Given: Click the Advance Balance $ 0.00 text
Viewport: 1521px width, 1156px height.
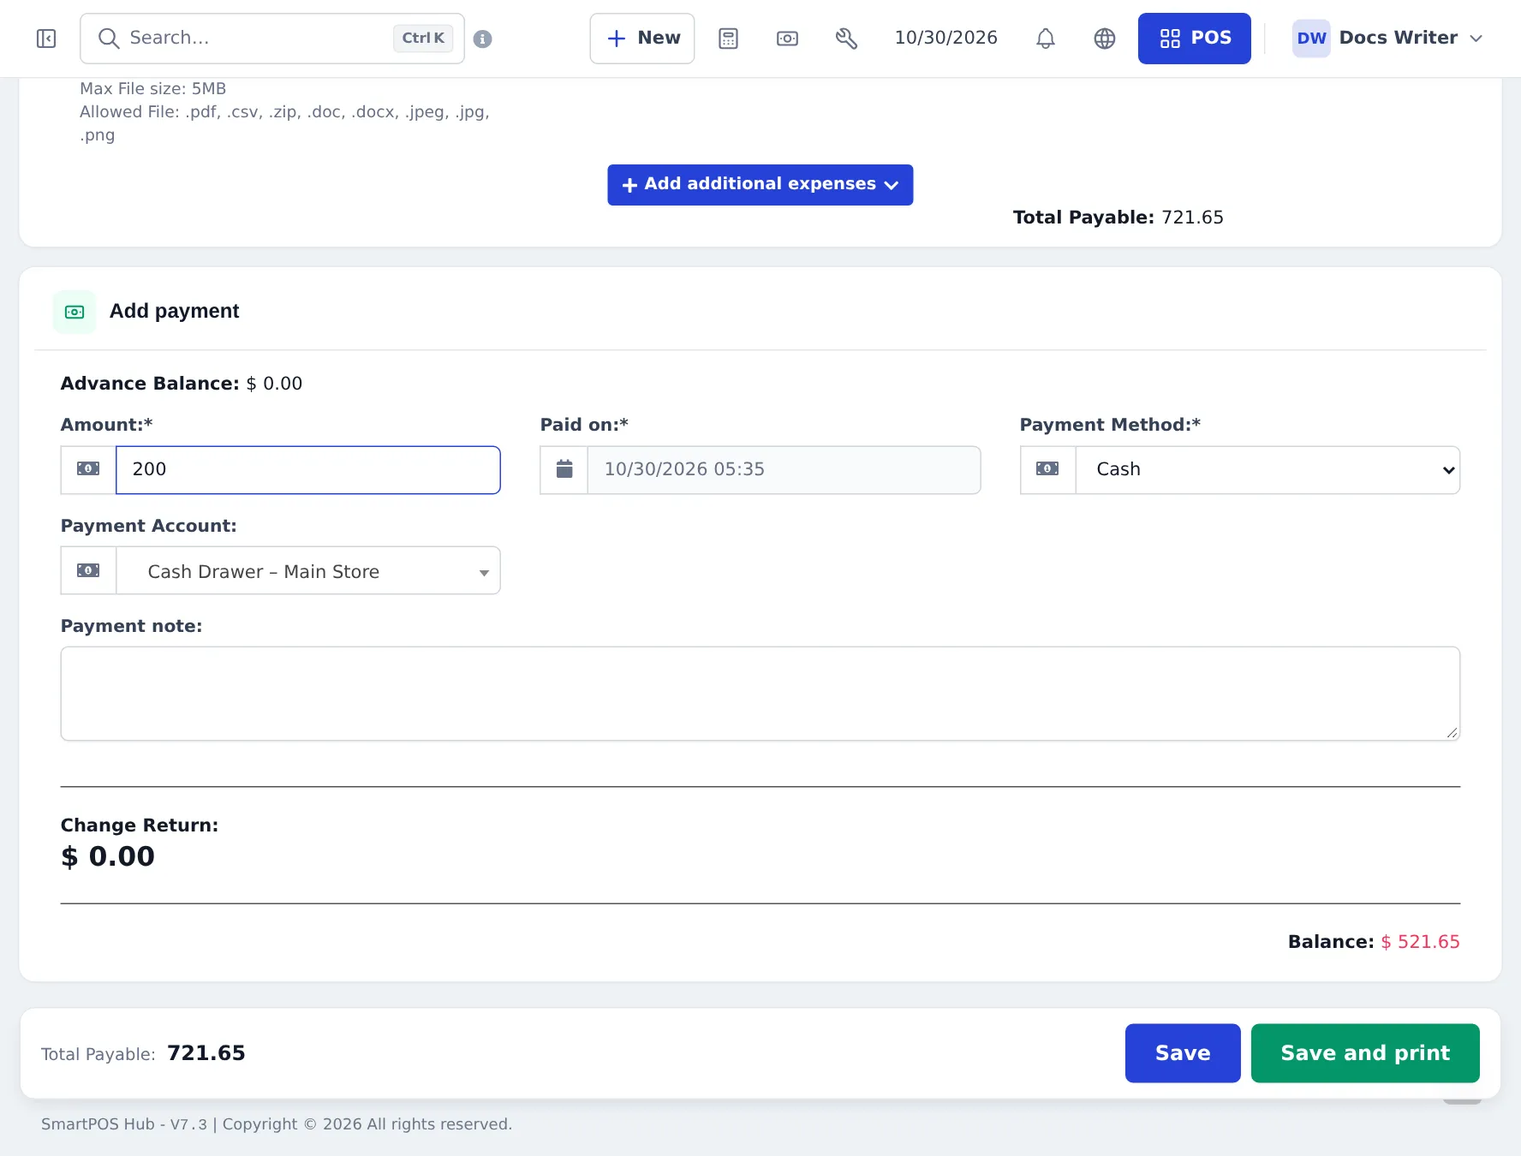Looking at the screenshot, I should (x=182, y=384).
